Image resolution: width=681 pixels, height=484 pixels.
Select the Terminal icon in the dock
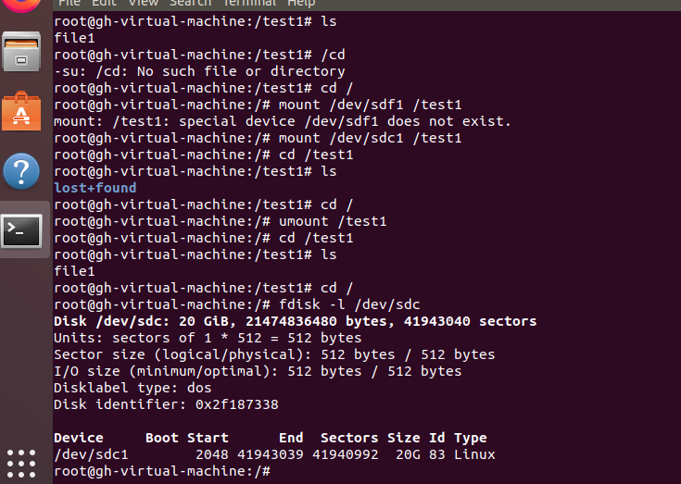coord(21,231)
